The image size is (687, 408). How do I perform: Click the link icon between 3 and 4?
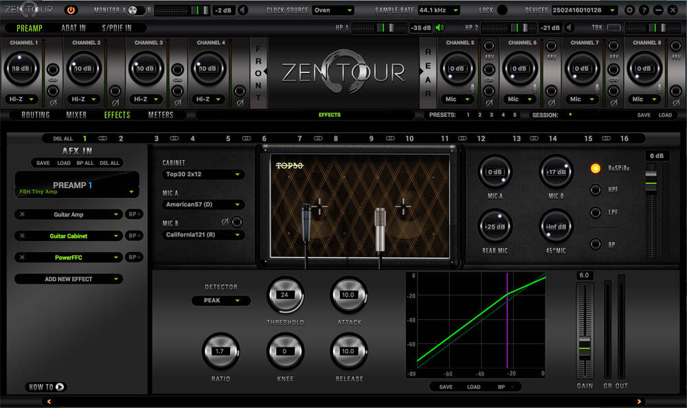click(174, 139)
